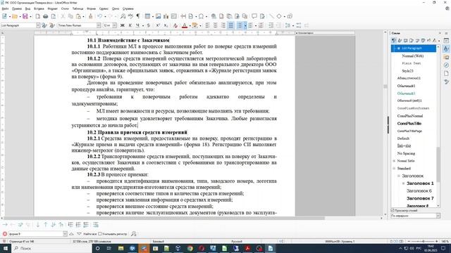Toggle justified alignment
The height and width of the screenshot is (253, 451).
click(230, 25)
